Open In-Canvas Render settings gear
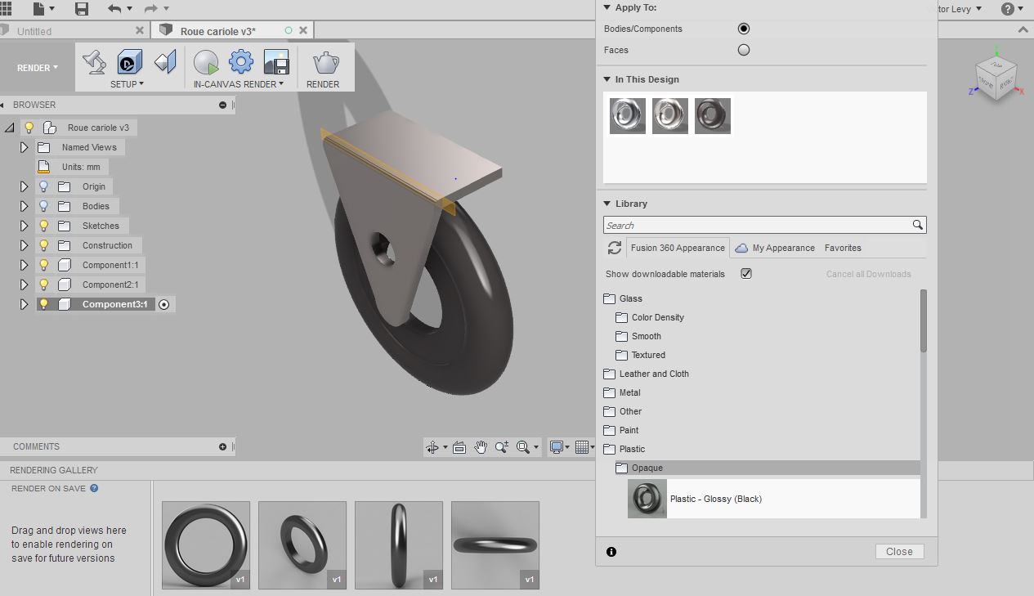The height and width of the screenshot is (596, 1034). pyautogui.click(x=241, y=62)
